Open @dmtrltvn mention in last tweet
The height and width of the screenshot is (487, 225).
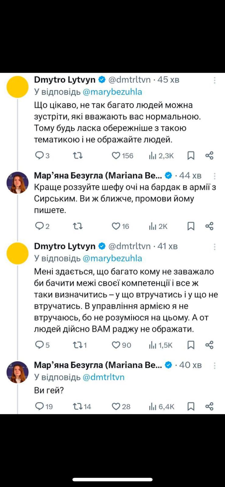pyautogui.click(x=103, y=377)
